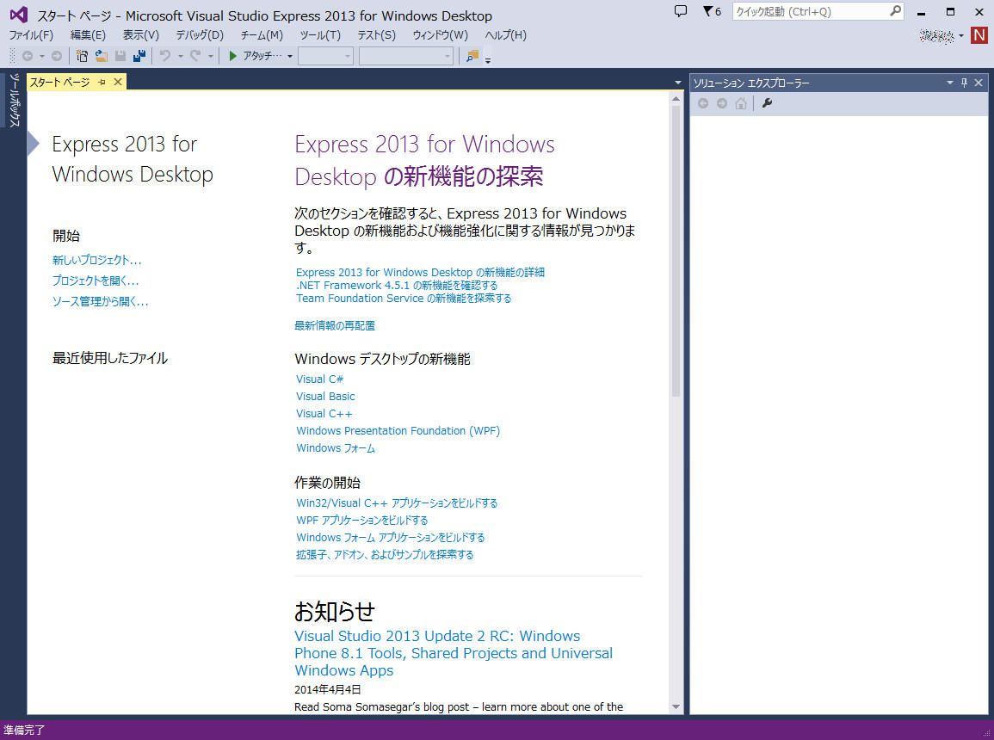Click the single-disk Save icon
The height and width of the screenshot is (740, 994).
point(120,56)
